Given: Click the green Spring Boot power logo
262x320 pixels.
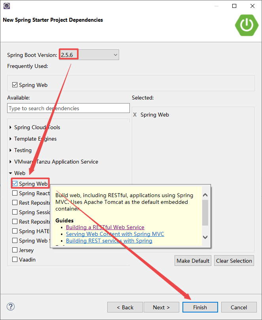Looking at the screenshot, I should pos(247,25).
